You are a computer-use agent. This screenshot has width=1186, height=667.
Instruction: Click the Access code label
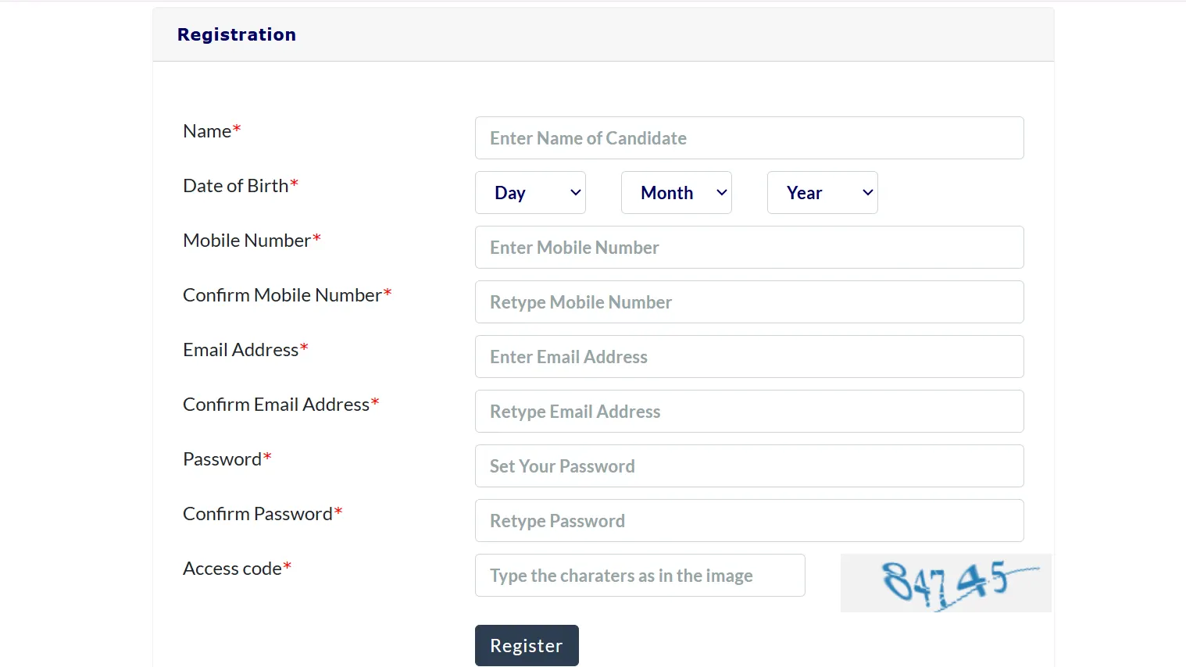coord(231,569)
